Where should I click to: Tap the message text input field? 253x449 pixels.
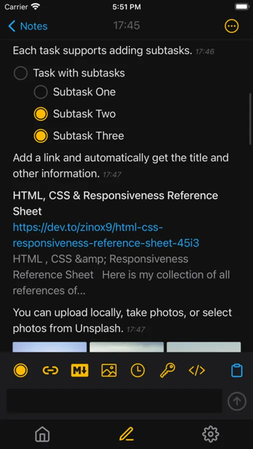click(x=115, y=401)
